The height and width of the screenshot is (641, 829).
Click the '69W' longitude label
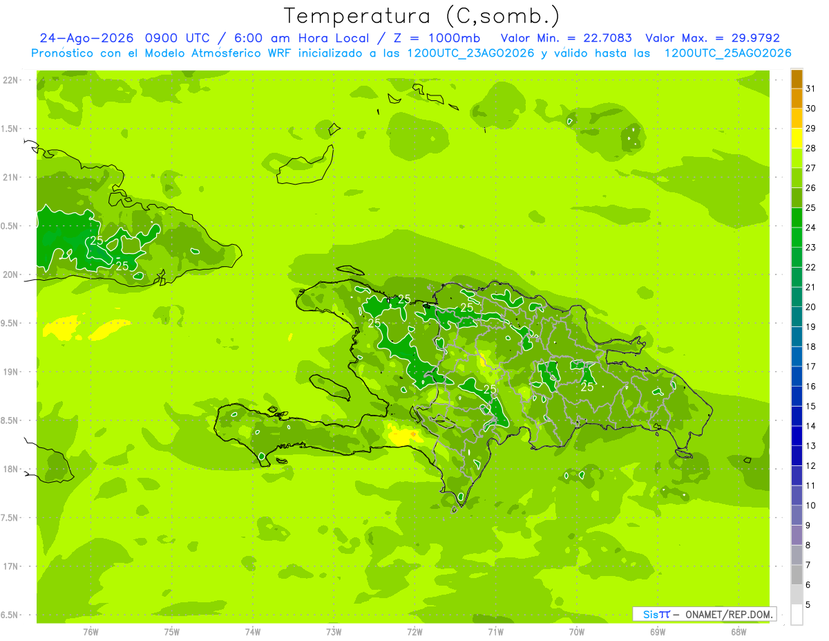click(x=658, y=631)
